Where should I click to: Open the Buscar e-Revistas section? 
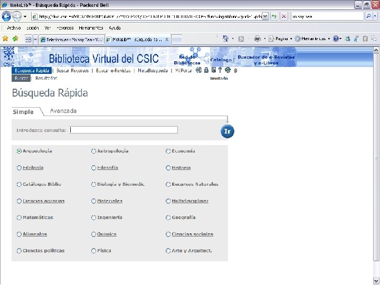[113, 71]
